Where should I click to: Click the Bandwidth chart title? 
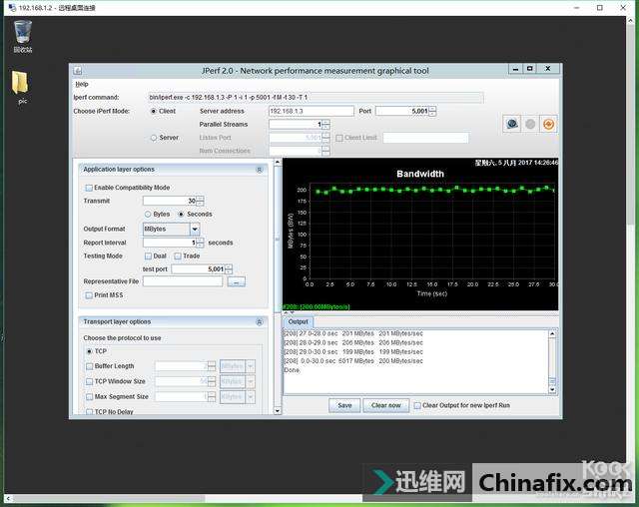pos(420,174)
